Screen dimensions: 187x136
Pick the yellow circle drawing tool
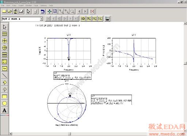[4, 103]
